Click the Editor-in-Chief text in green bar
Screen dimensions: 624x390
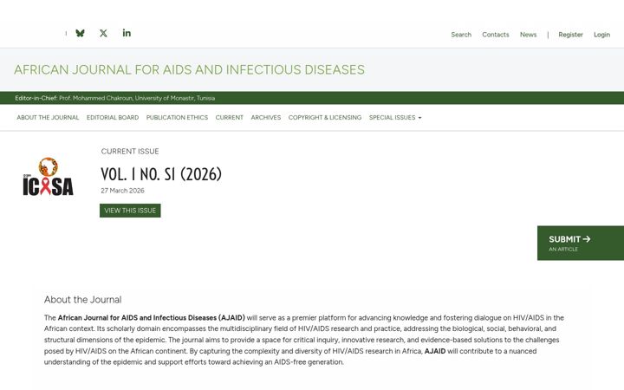pos(115,98)
